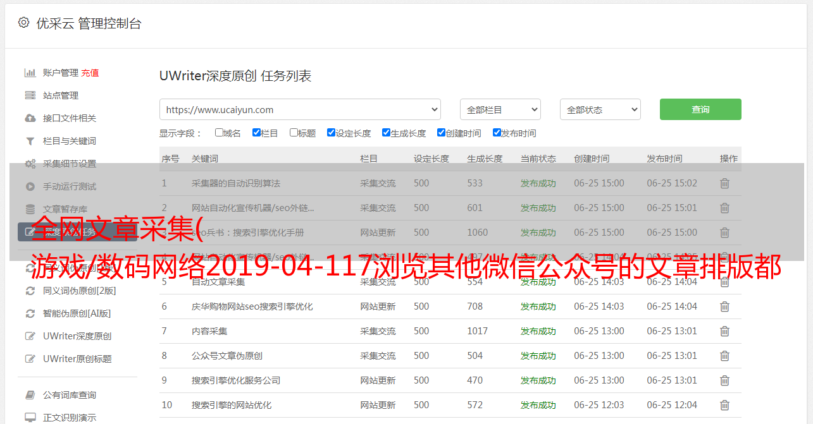Open the 全部状态 dropdown
813x424 pixels.
[600, 109]
